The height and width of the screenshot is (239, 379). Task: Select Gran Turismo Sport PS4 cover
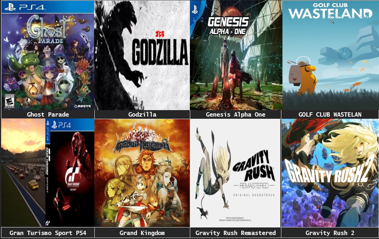(x=48, y=173)
